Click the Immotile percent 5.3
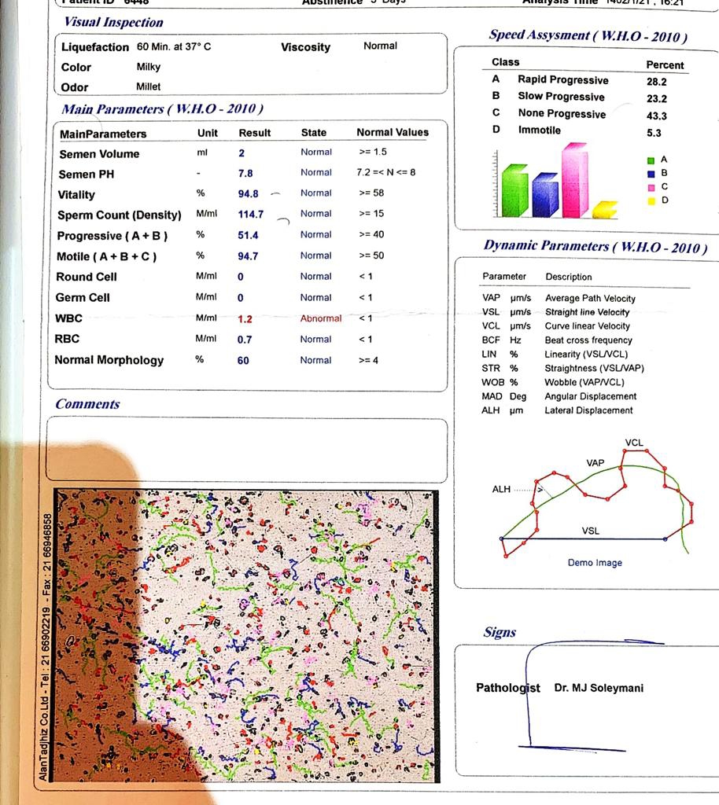 click(654, 133)
